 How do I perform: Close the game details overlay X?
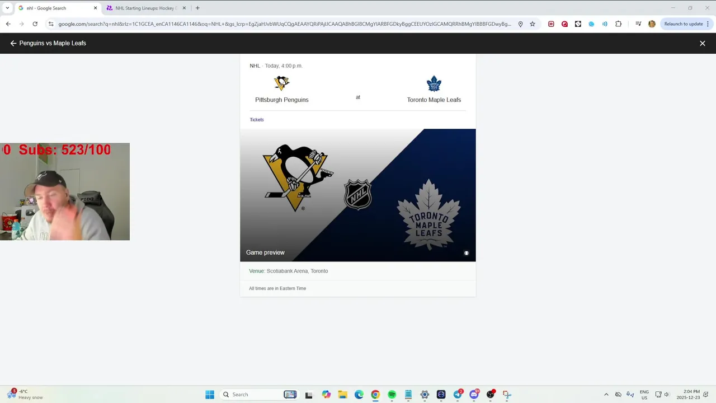pos(703,43)
